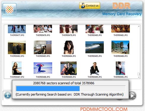The width and height of the screenshot is (145, 111).
Task: Select thumbnail THDR00485.JPG beach shoreline
Action: (x=95, y=47)
